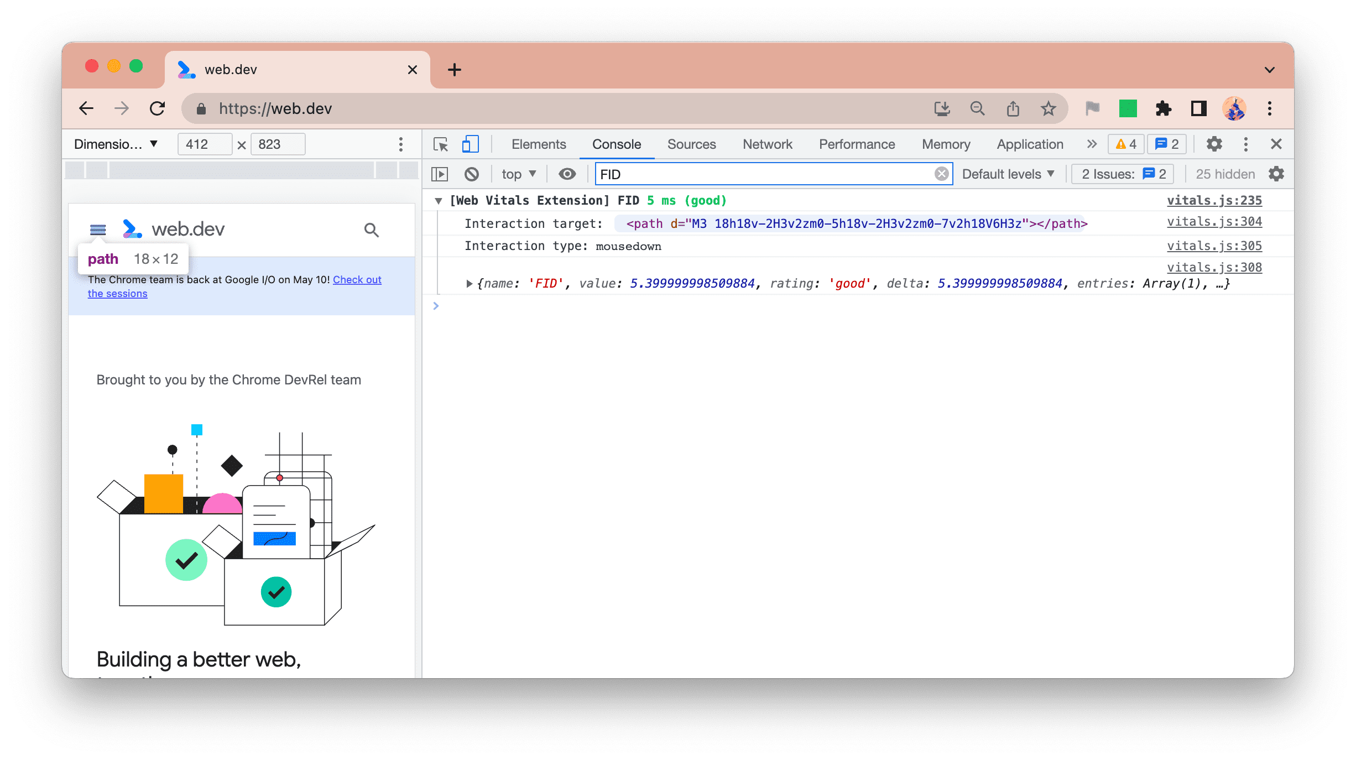This screenshot has height=760, width=1356.
Task: Click the more tools overflow icon
Action: [1089, 143]
